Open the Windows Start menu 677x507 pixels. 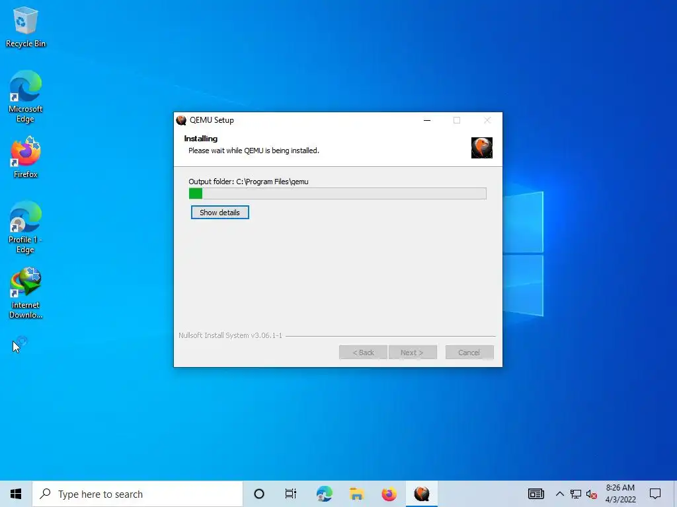click(16, 494)
